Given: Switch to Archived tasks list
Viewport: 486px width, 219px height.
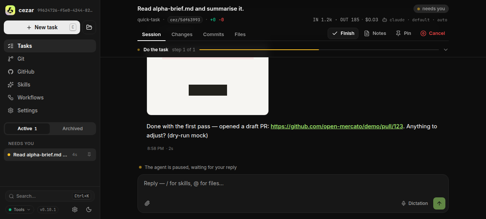Looking at the screenshot, I should 73,129.
